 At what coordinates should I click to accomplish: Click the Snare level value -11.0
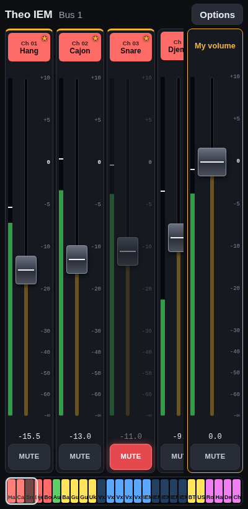click(x=131, y=436)
